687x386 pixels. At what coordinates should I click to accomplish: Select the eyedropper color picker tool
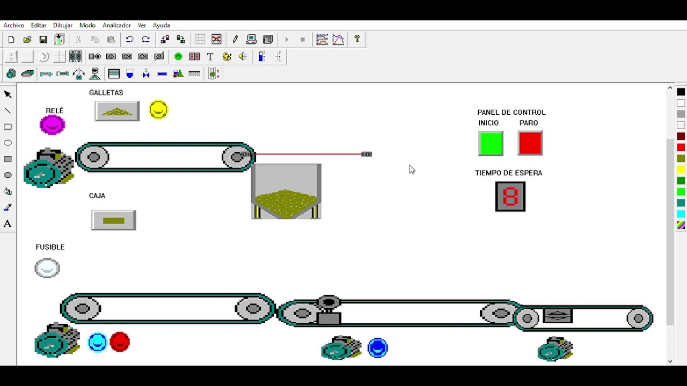tap(8, 207)
